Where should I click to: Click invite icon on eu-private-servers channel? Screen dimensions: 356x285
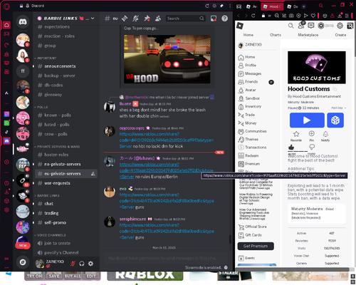click(x=93, y=174)
